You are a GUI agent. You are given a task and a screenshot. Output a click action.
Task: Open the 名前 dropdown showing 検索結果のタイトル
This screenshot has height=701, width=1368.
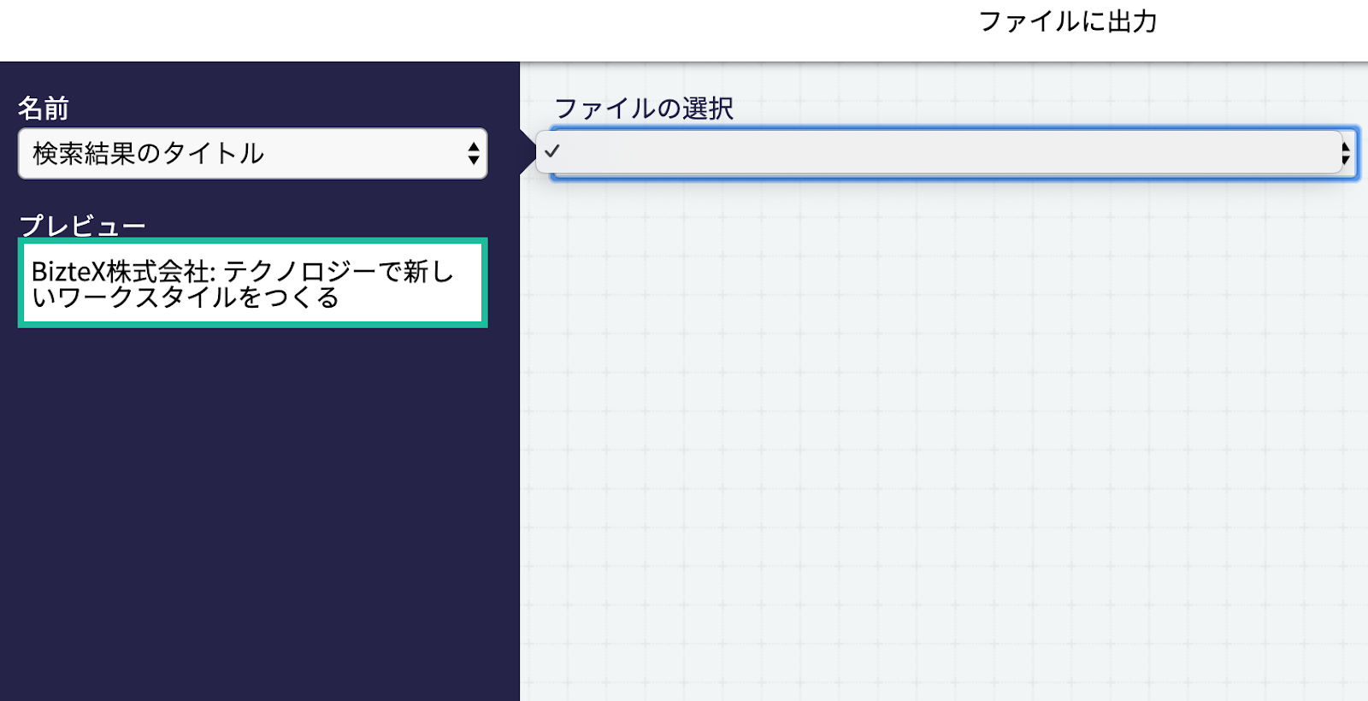point(252,154)
